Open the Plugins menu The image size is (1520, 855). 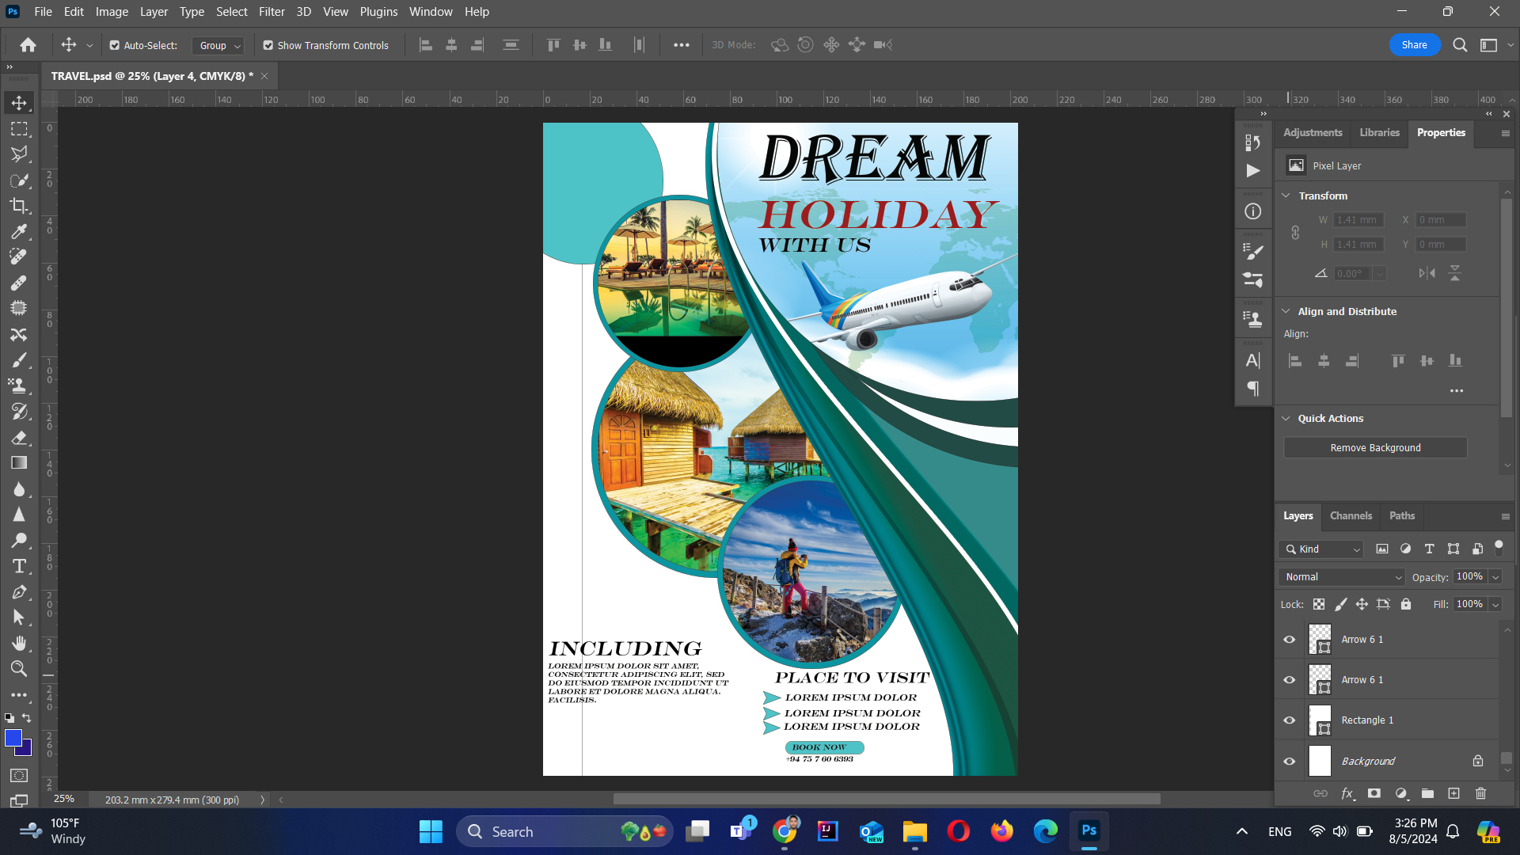coord(378,12)
